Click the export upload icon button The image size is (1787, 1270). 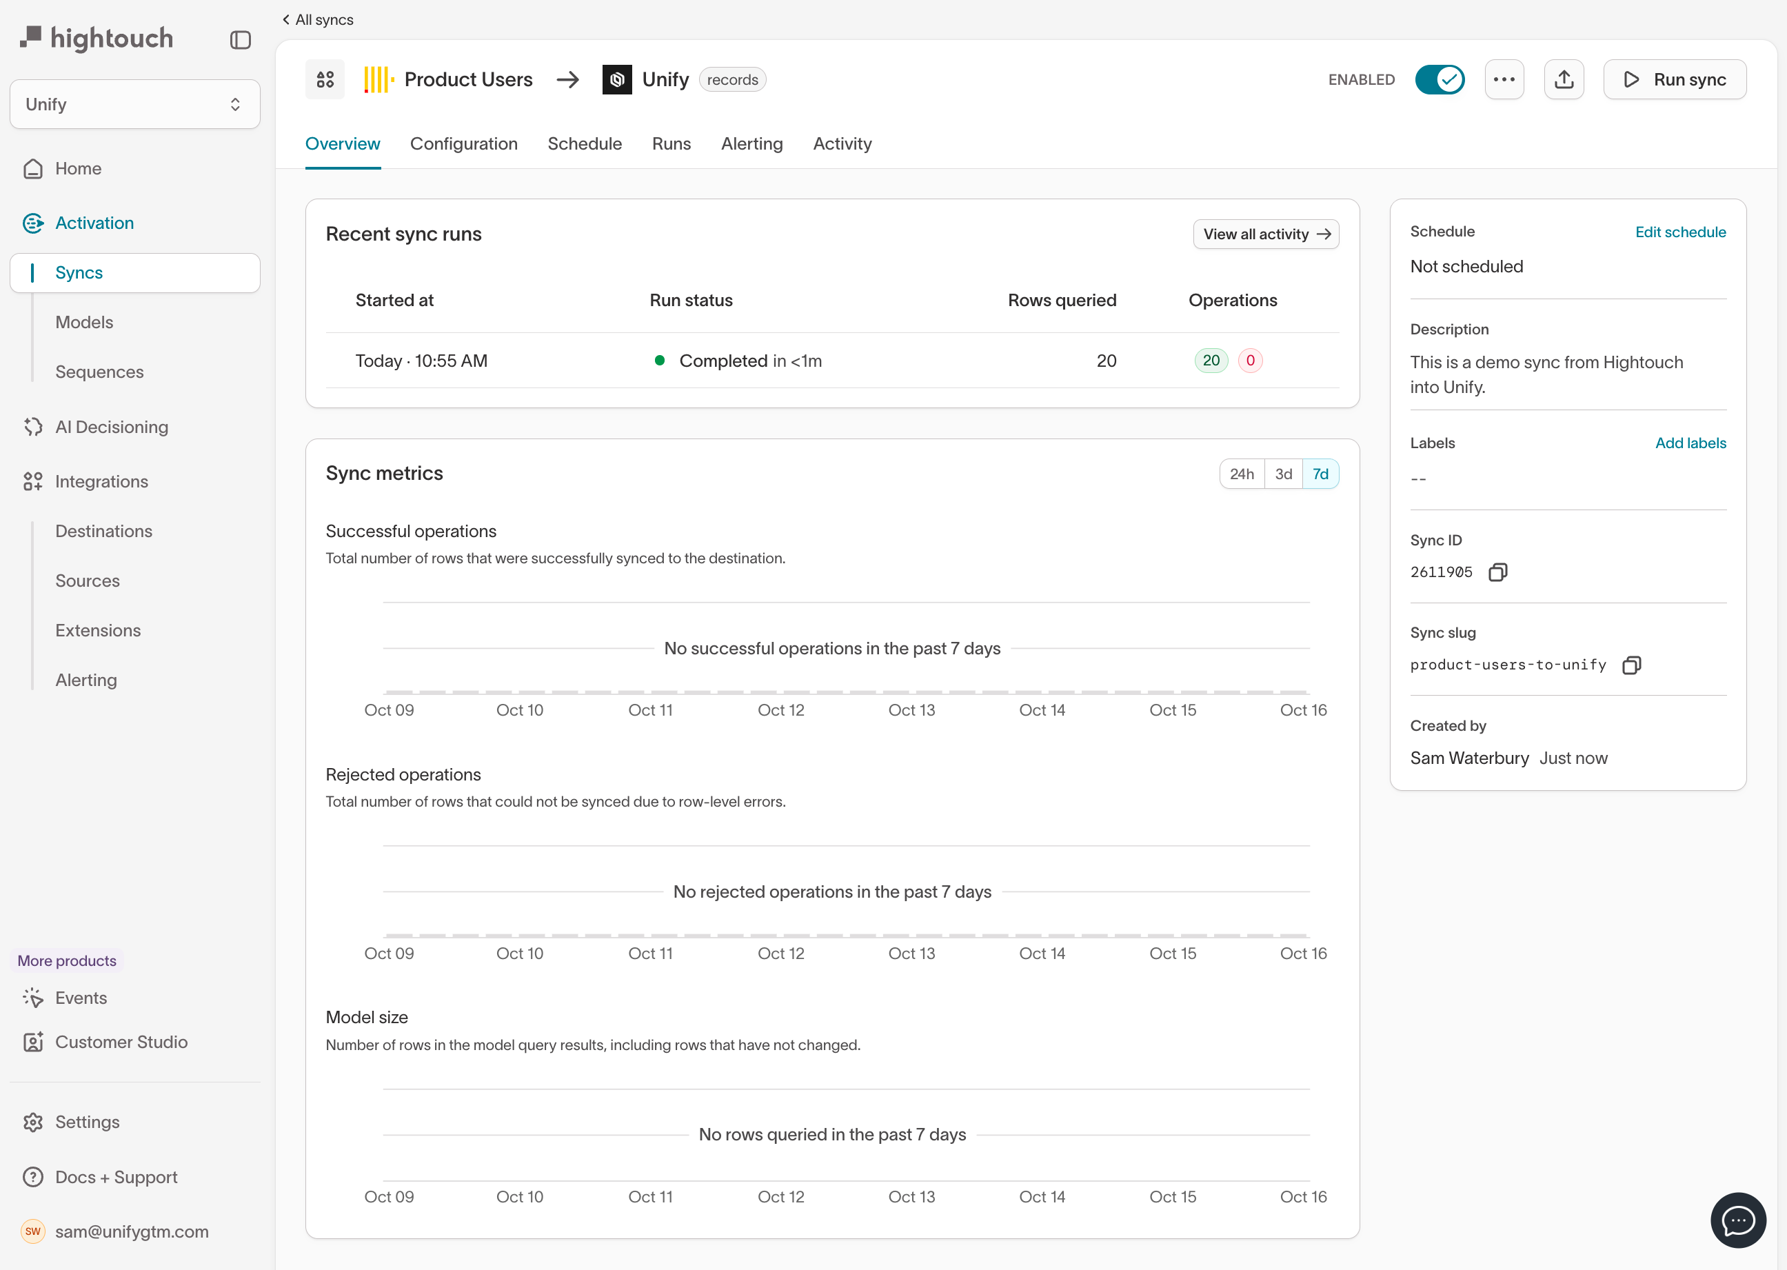[x=1564, y=80]
